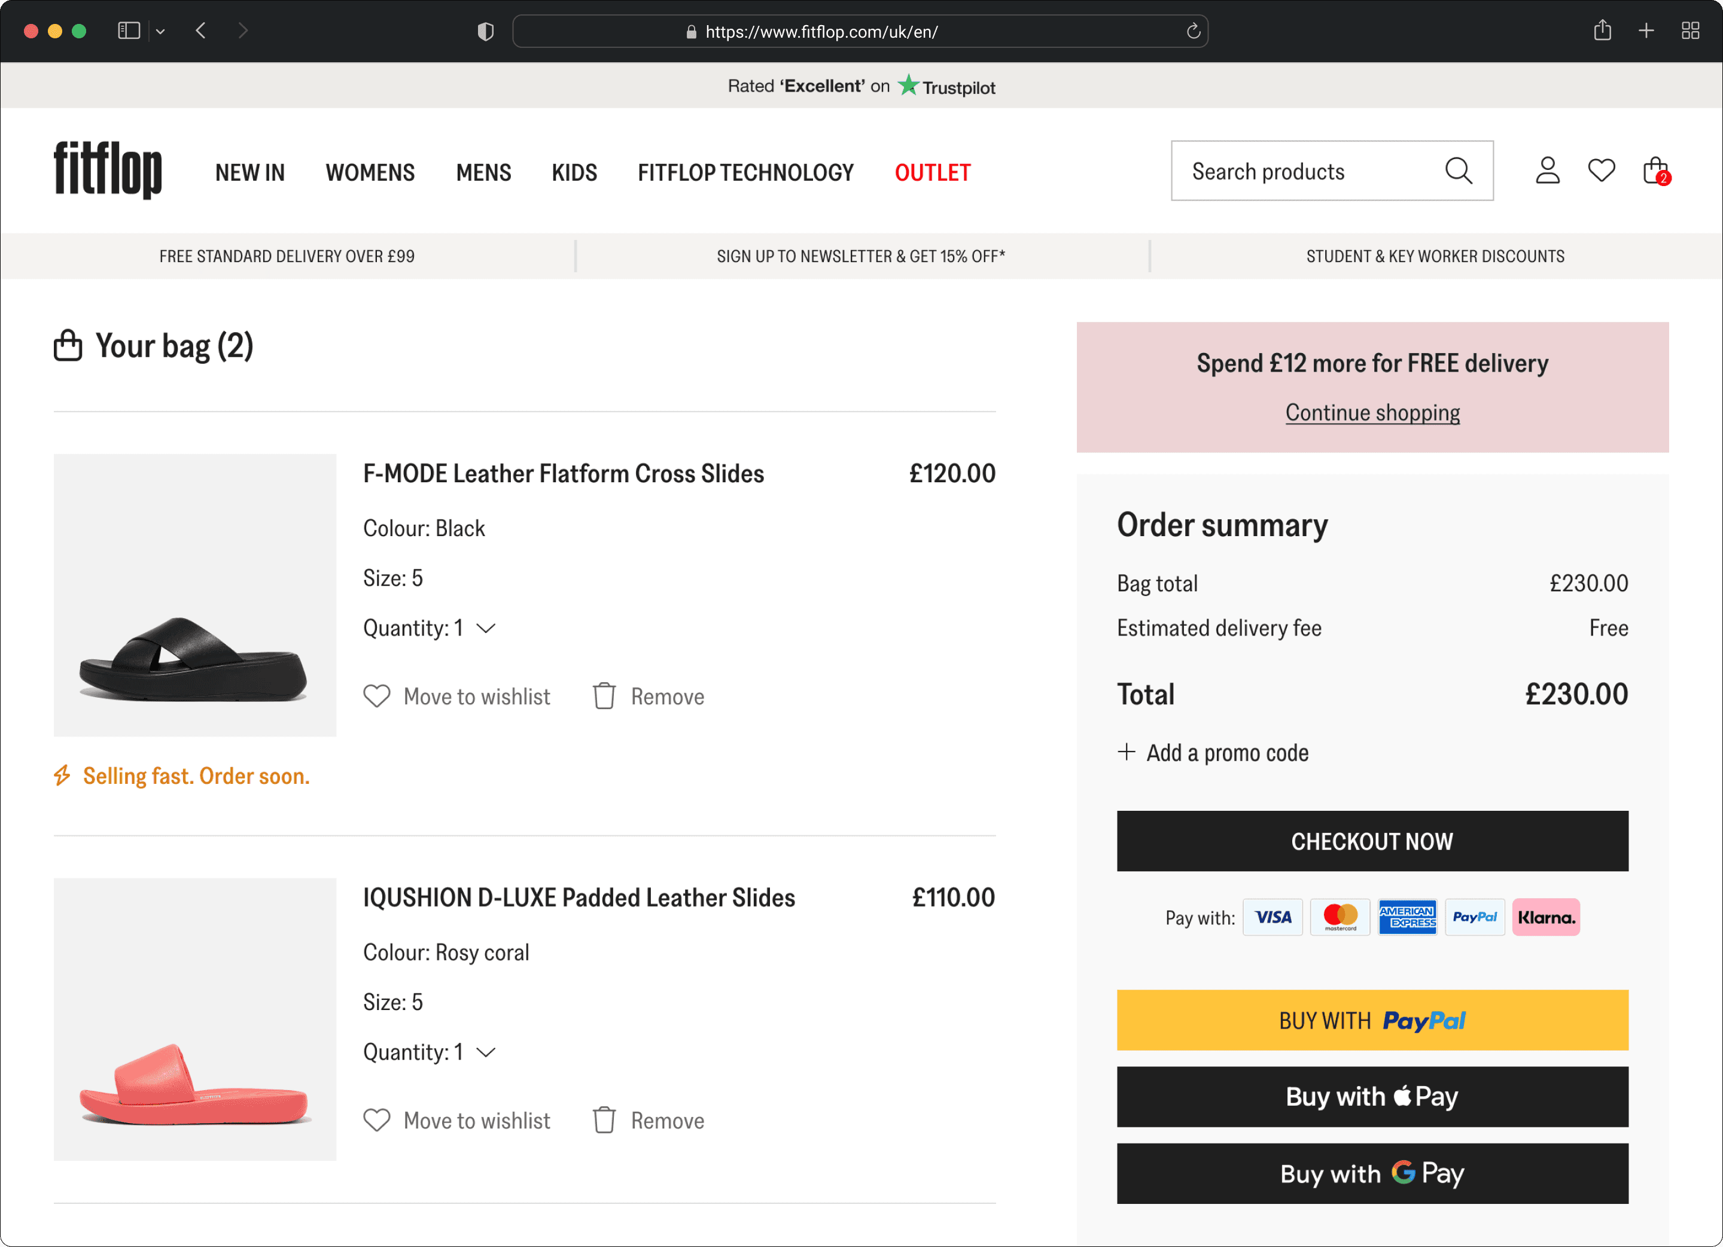Viewport: 1723px width, 1247px height.
Task: Expand Add a promo code
Action: 1213,752
